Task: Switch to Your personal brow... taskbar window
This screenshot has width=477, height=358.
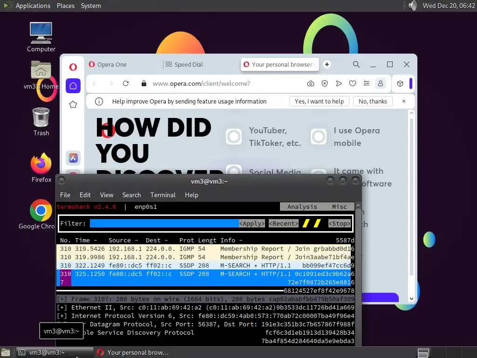Action: coord(133,352)
